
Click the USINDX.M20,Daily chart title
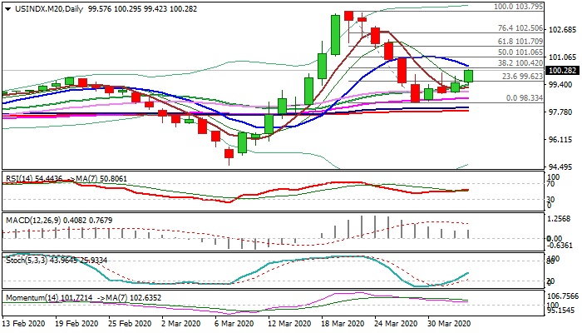pos(43,6)
